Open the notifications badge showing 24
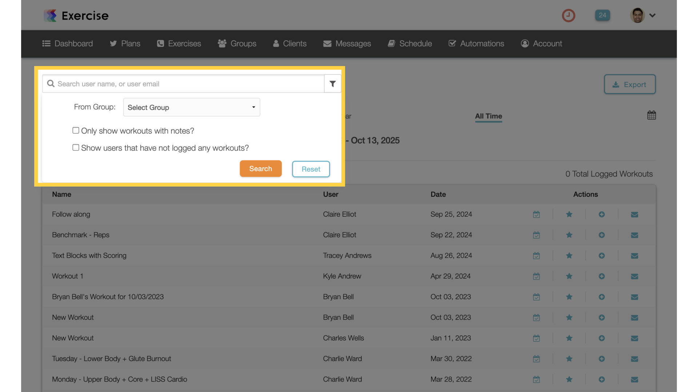Viewport: 698px width, 392px height. 603,15
